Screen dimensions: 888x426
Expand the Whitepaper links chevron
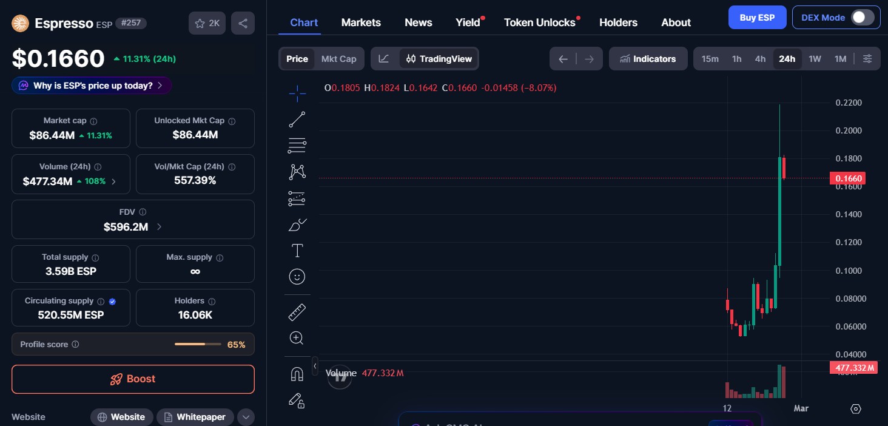point(246,417)
